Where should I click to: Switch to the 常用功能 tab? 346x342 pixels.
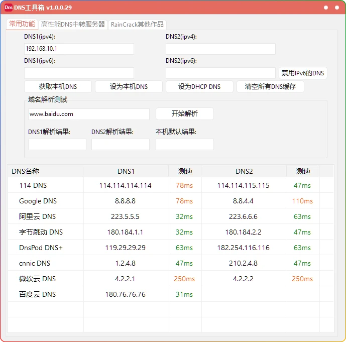22,24
